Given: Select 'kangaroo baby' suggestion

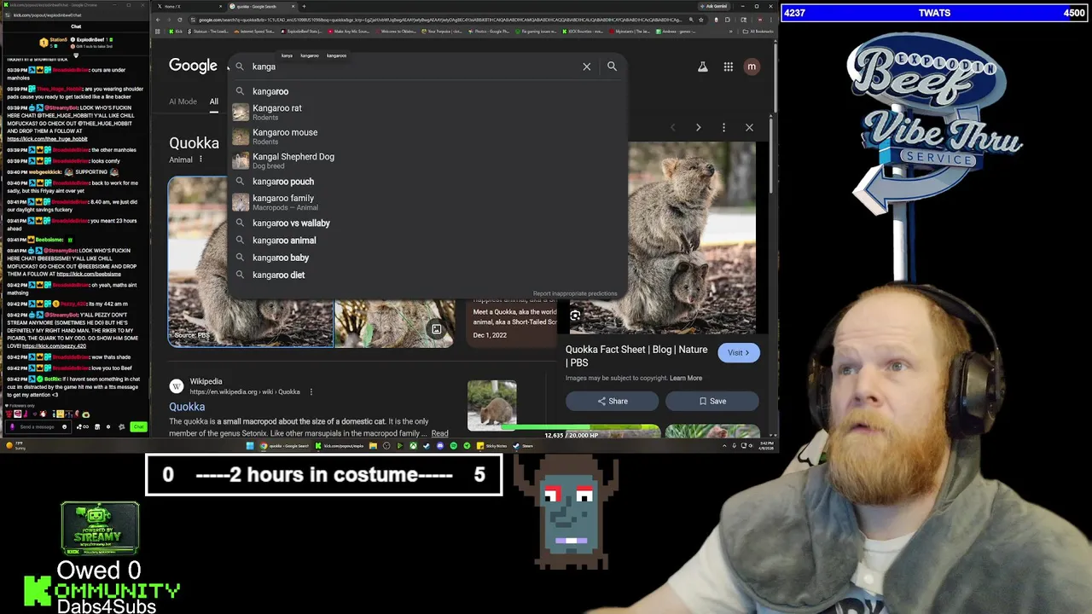Looking at the screenshot, I should click(x=427, y=258).
